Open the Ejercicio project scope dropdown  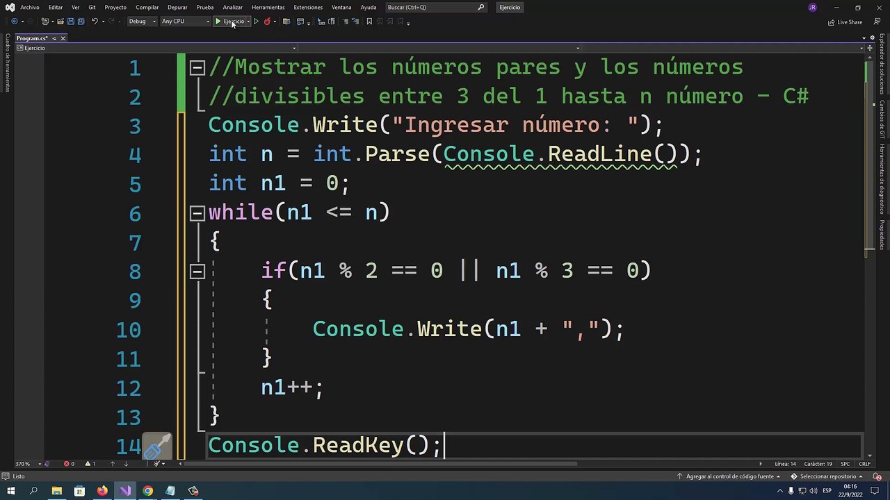point(159,48)
